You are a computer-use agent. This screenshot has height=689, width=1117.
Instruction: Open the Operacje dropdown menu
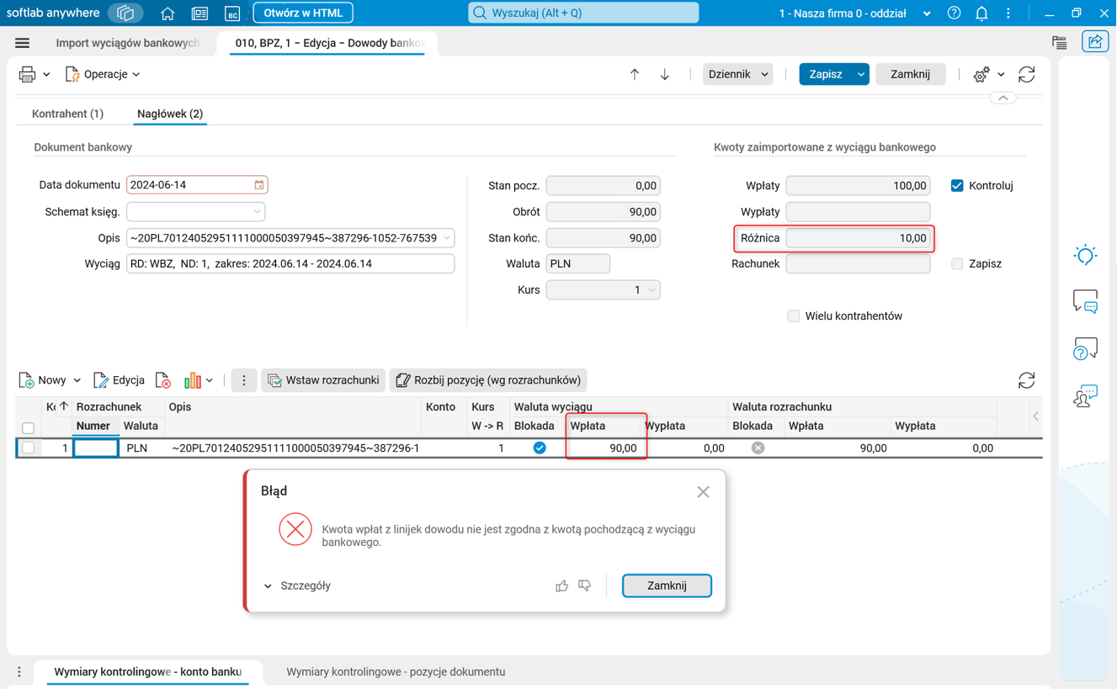coord(103,75)
